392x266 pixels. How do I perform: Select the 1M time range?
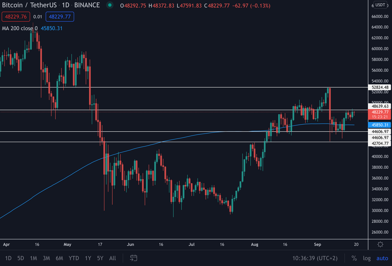coord(33,258)
